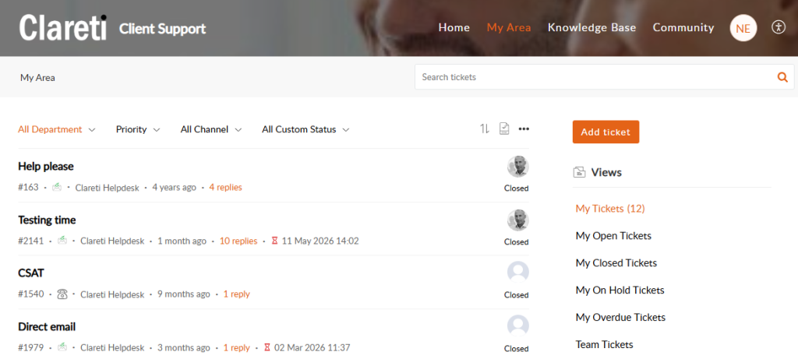Click the 3 months ago timestamp

[x=184, y=348]
